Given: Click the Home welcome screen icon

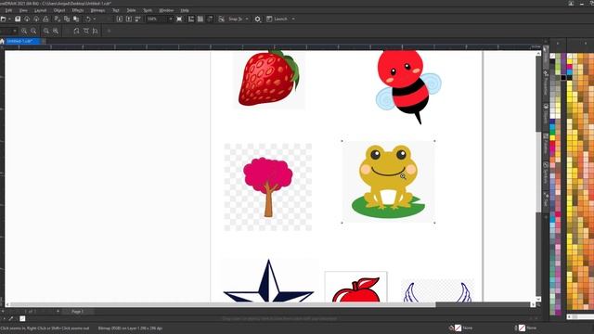Looking at the screenshot, I should (2, 41).
